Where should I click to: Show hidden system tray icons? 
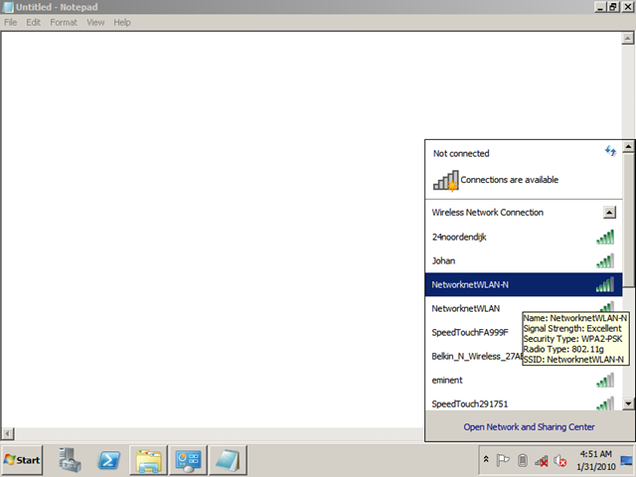[486, 459]
